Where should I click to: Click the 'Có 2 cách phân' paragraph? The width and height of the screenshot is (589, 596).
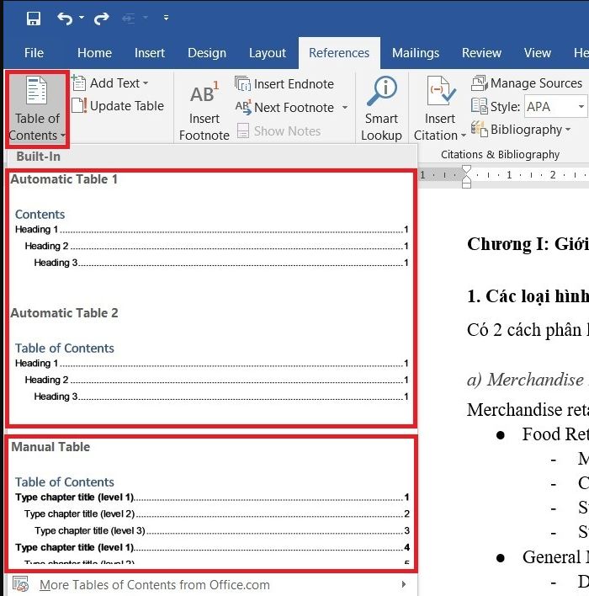pos(528,329)
